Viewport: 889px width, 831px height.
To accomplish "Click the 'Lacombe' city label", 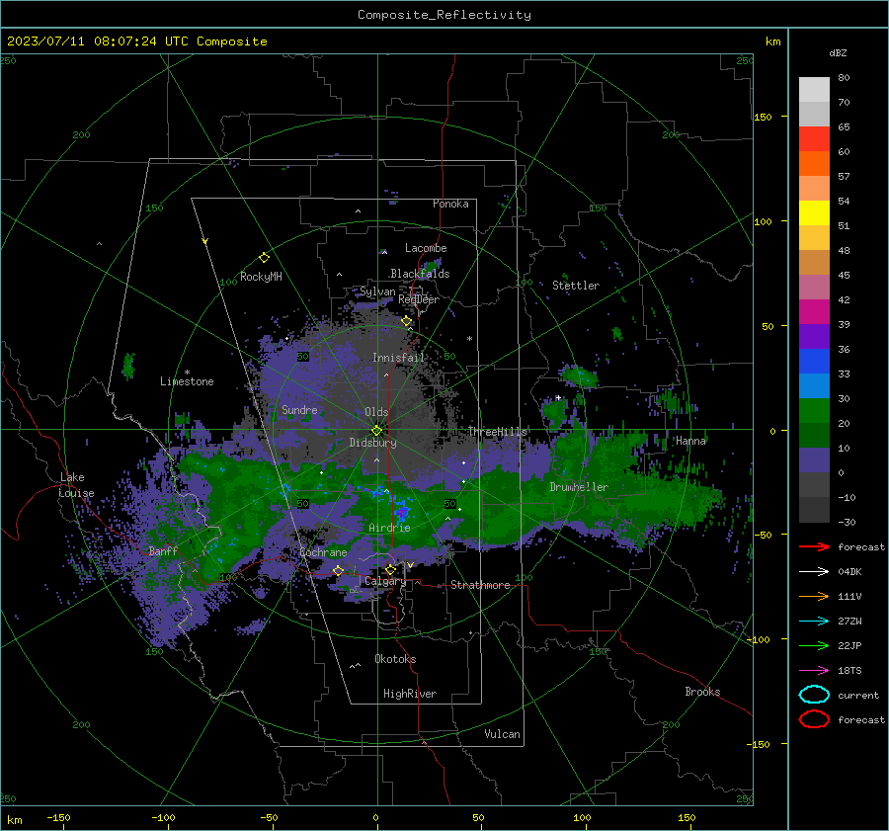I will pos(426,248).
